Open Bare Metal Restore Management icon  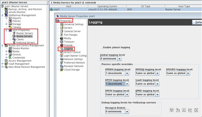(x=6, y=67)
